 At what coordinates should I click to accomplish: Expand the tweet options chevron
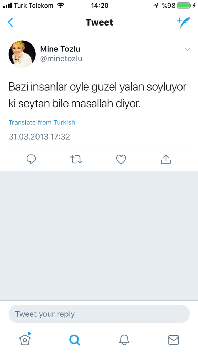[x=187, y=49]
